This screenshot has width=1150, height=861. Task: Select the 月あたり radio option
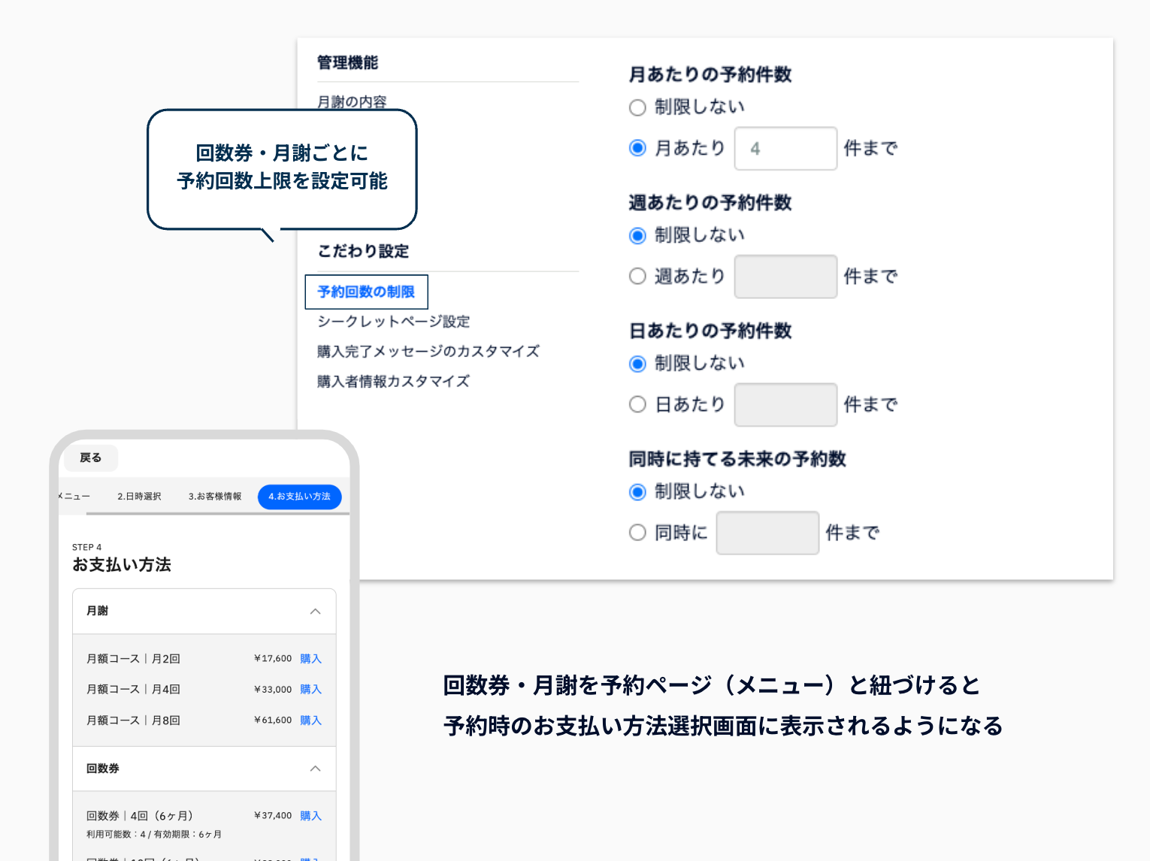(637, 148)
